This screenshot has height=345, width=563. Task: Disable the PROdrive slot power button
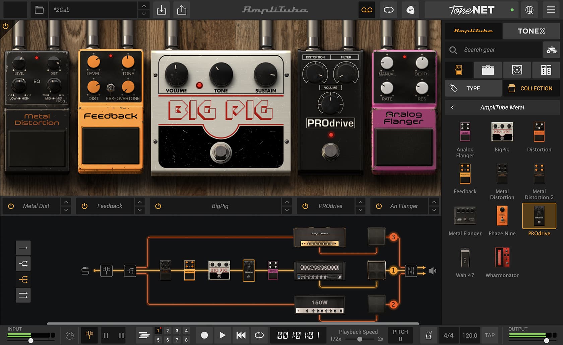pyautogui.click(x=305, y=206)
